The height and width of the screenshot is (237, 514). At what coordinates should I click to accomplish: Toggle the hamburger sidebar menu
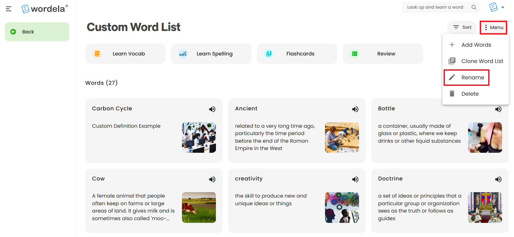pyautogui.click(x=9, y=9)
